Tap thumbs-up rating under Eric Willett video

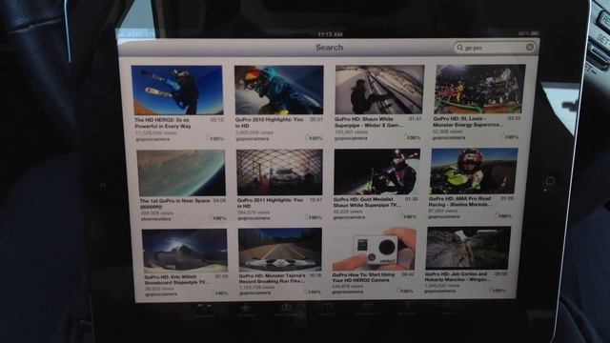coord(220,293)
